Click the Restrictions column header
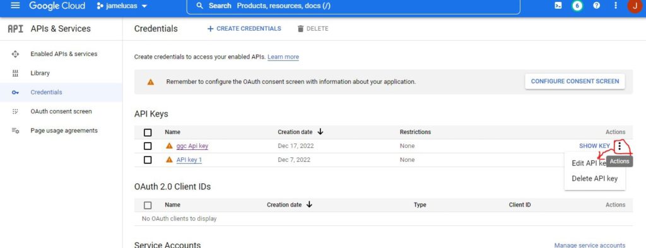646x248 pixels. click(x=415, y=132)
